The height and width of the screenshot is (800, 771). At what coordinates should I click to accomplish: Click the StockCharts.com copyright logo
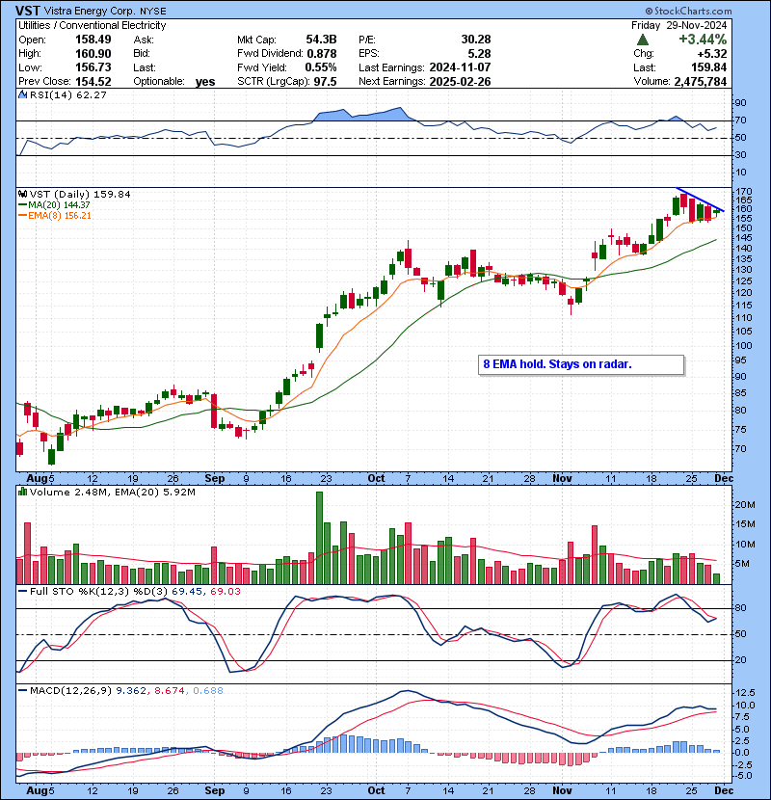pyautogui.click(x=688, y=11)
